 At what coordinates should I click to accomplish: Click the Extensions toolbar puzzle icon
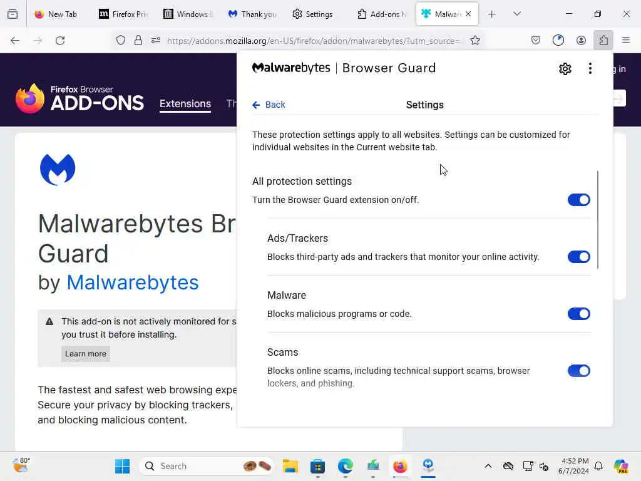coord(603,40)
